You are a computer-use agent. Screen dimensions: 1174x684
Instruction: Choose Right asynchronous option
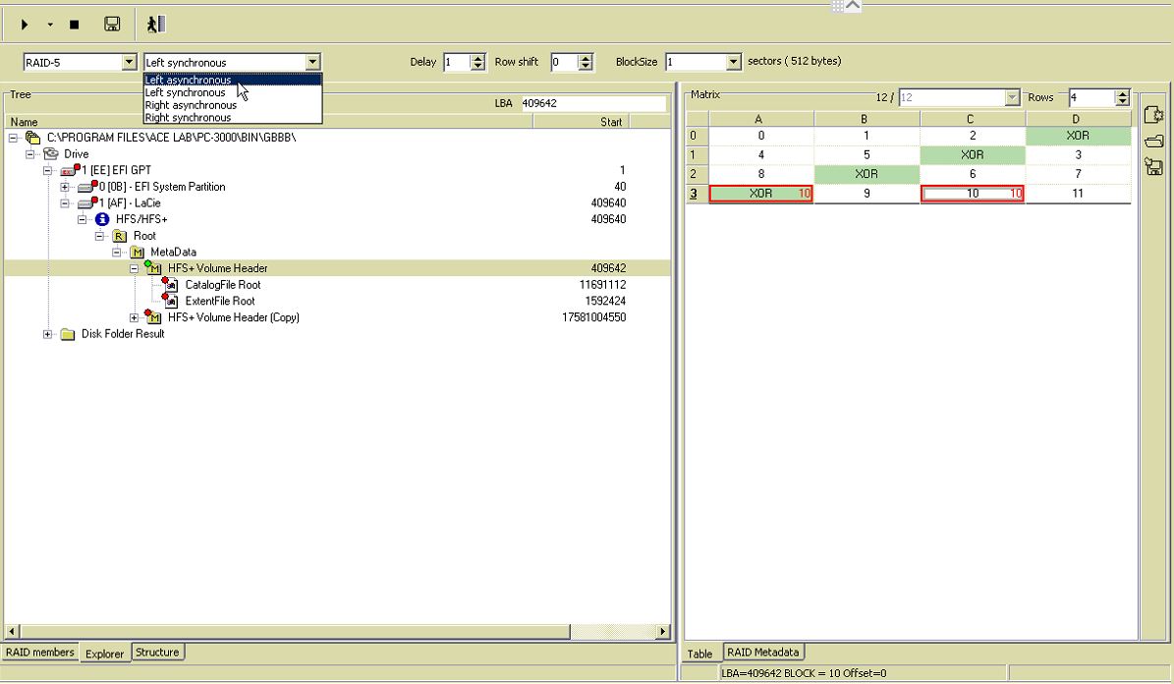[x=233, y=105]
